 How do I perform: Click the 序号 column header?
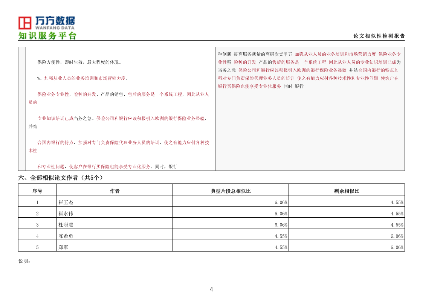(x=37, y=191)
